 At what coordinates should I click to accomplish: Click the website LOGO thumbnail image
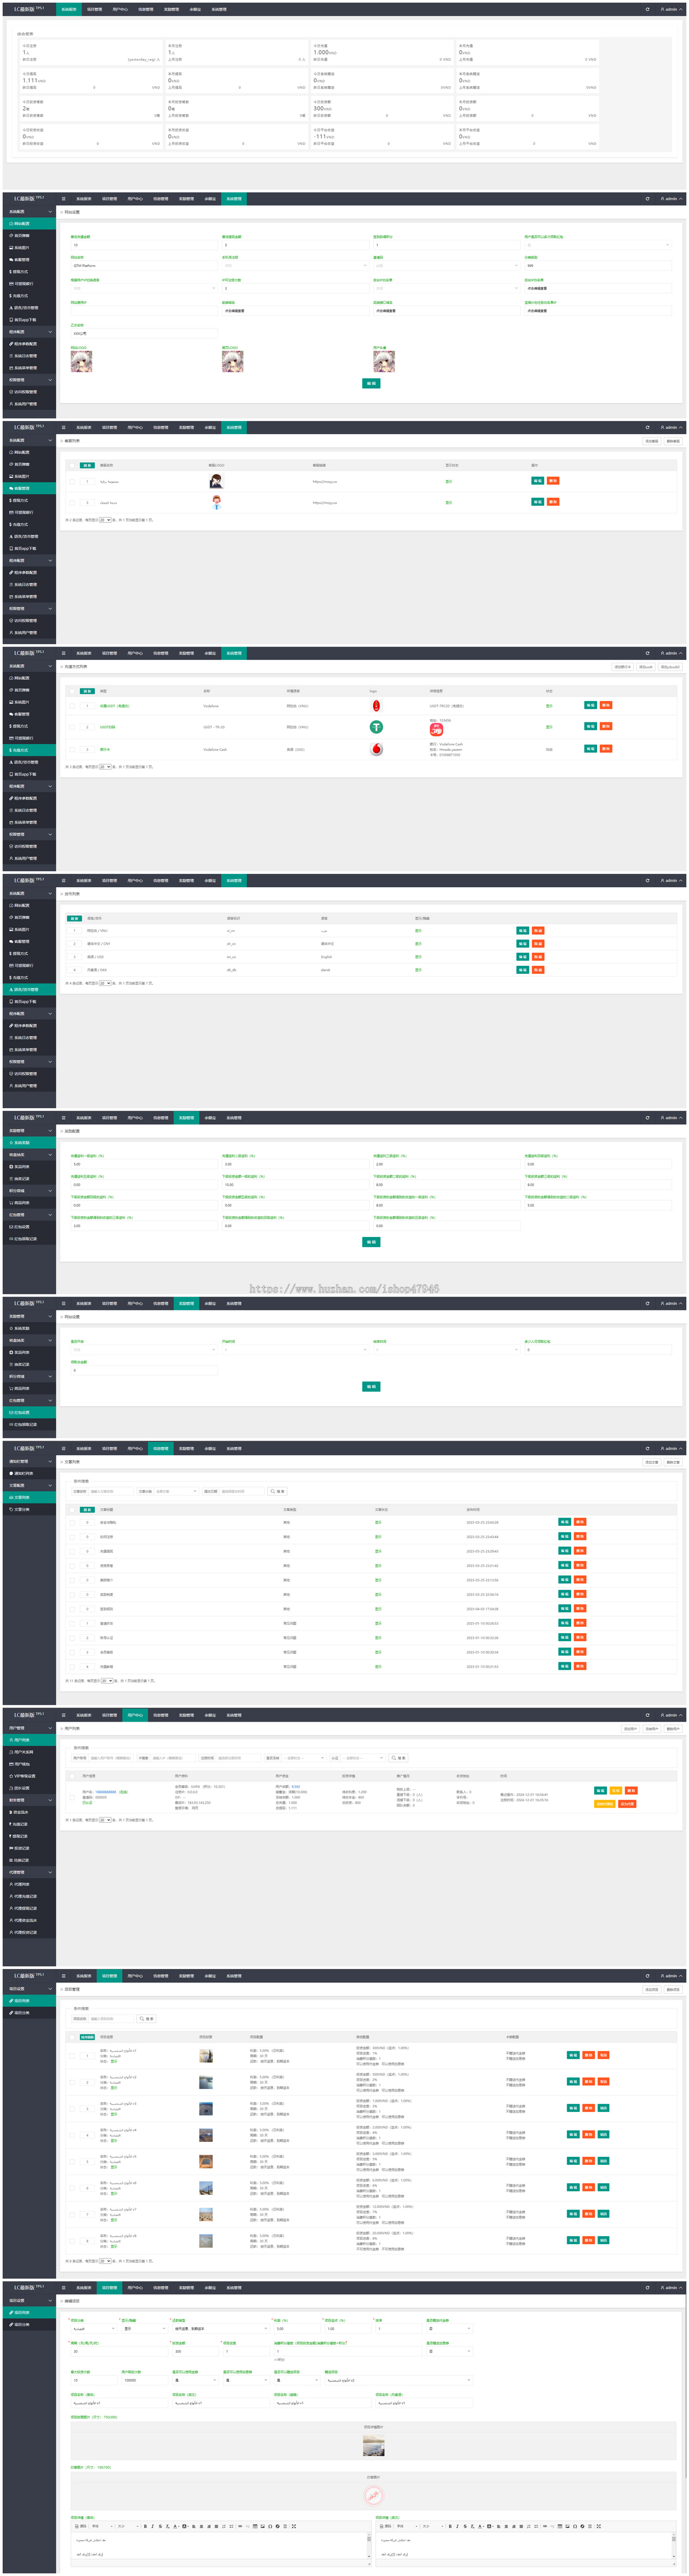coord(81,361)
